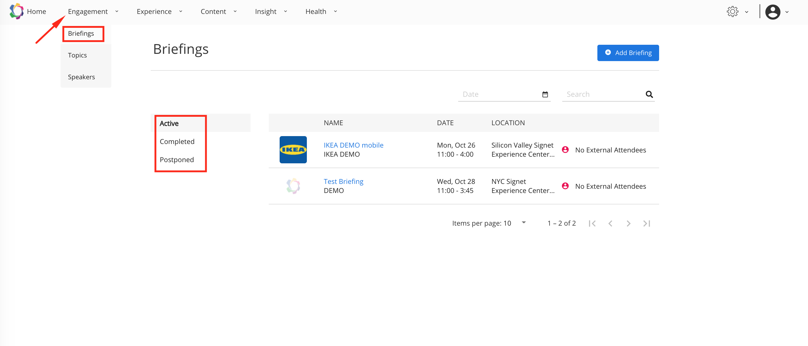Click the search magnifier icon
The width and height of the screenshot is (808, 346).
649,94
